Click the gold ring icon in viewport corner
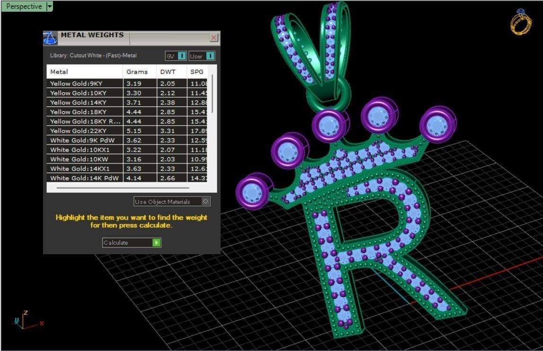The height and width of the screenshot is (351, 543). (520, 21)
